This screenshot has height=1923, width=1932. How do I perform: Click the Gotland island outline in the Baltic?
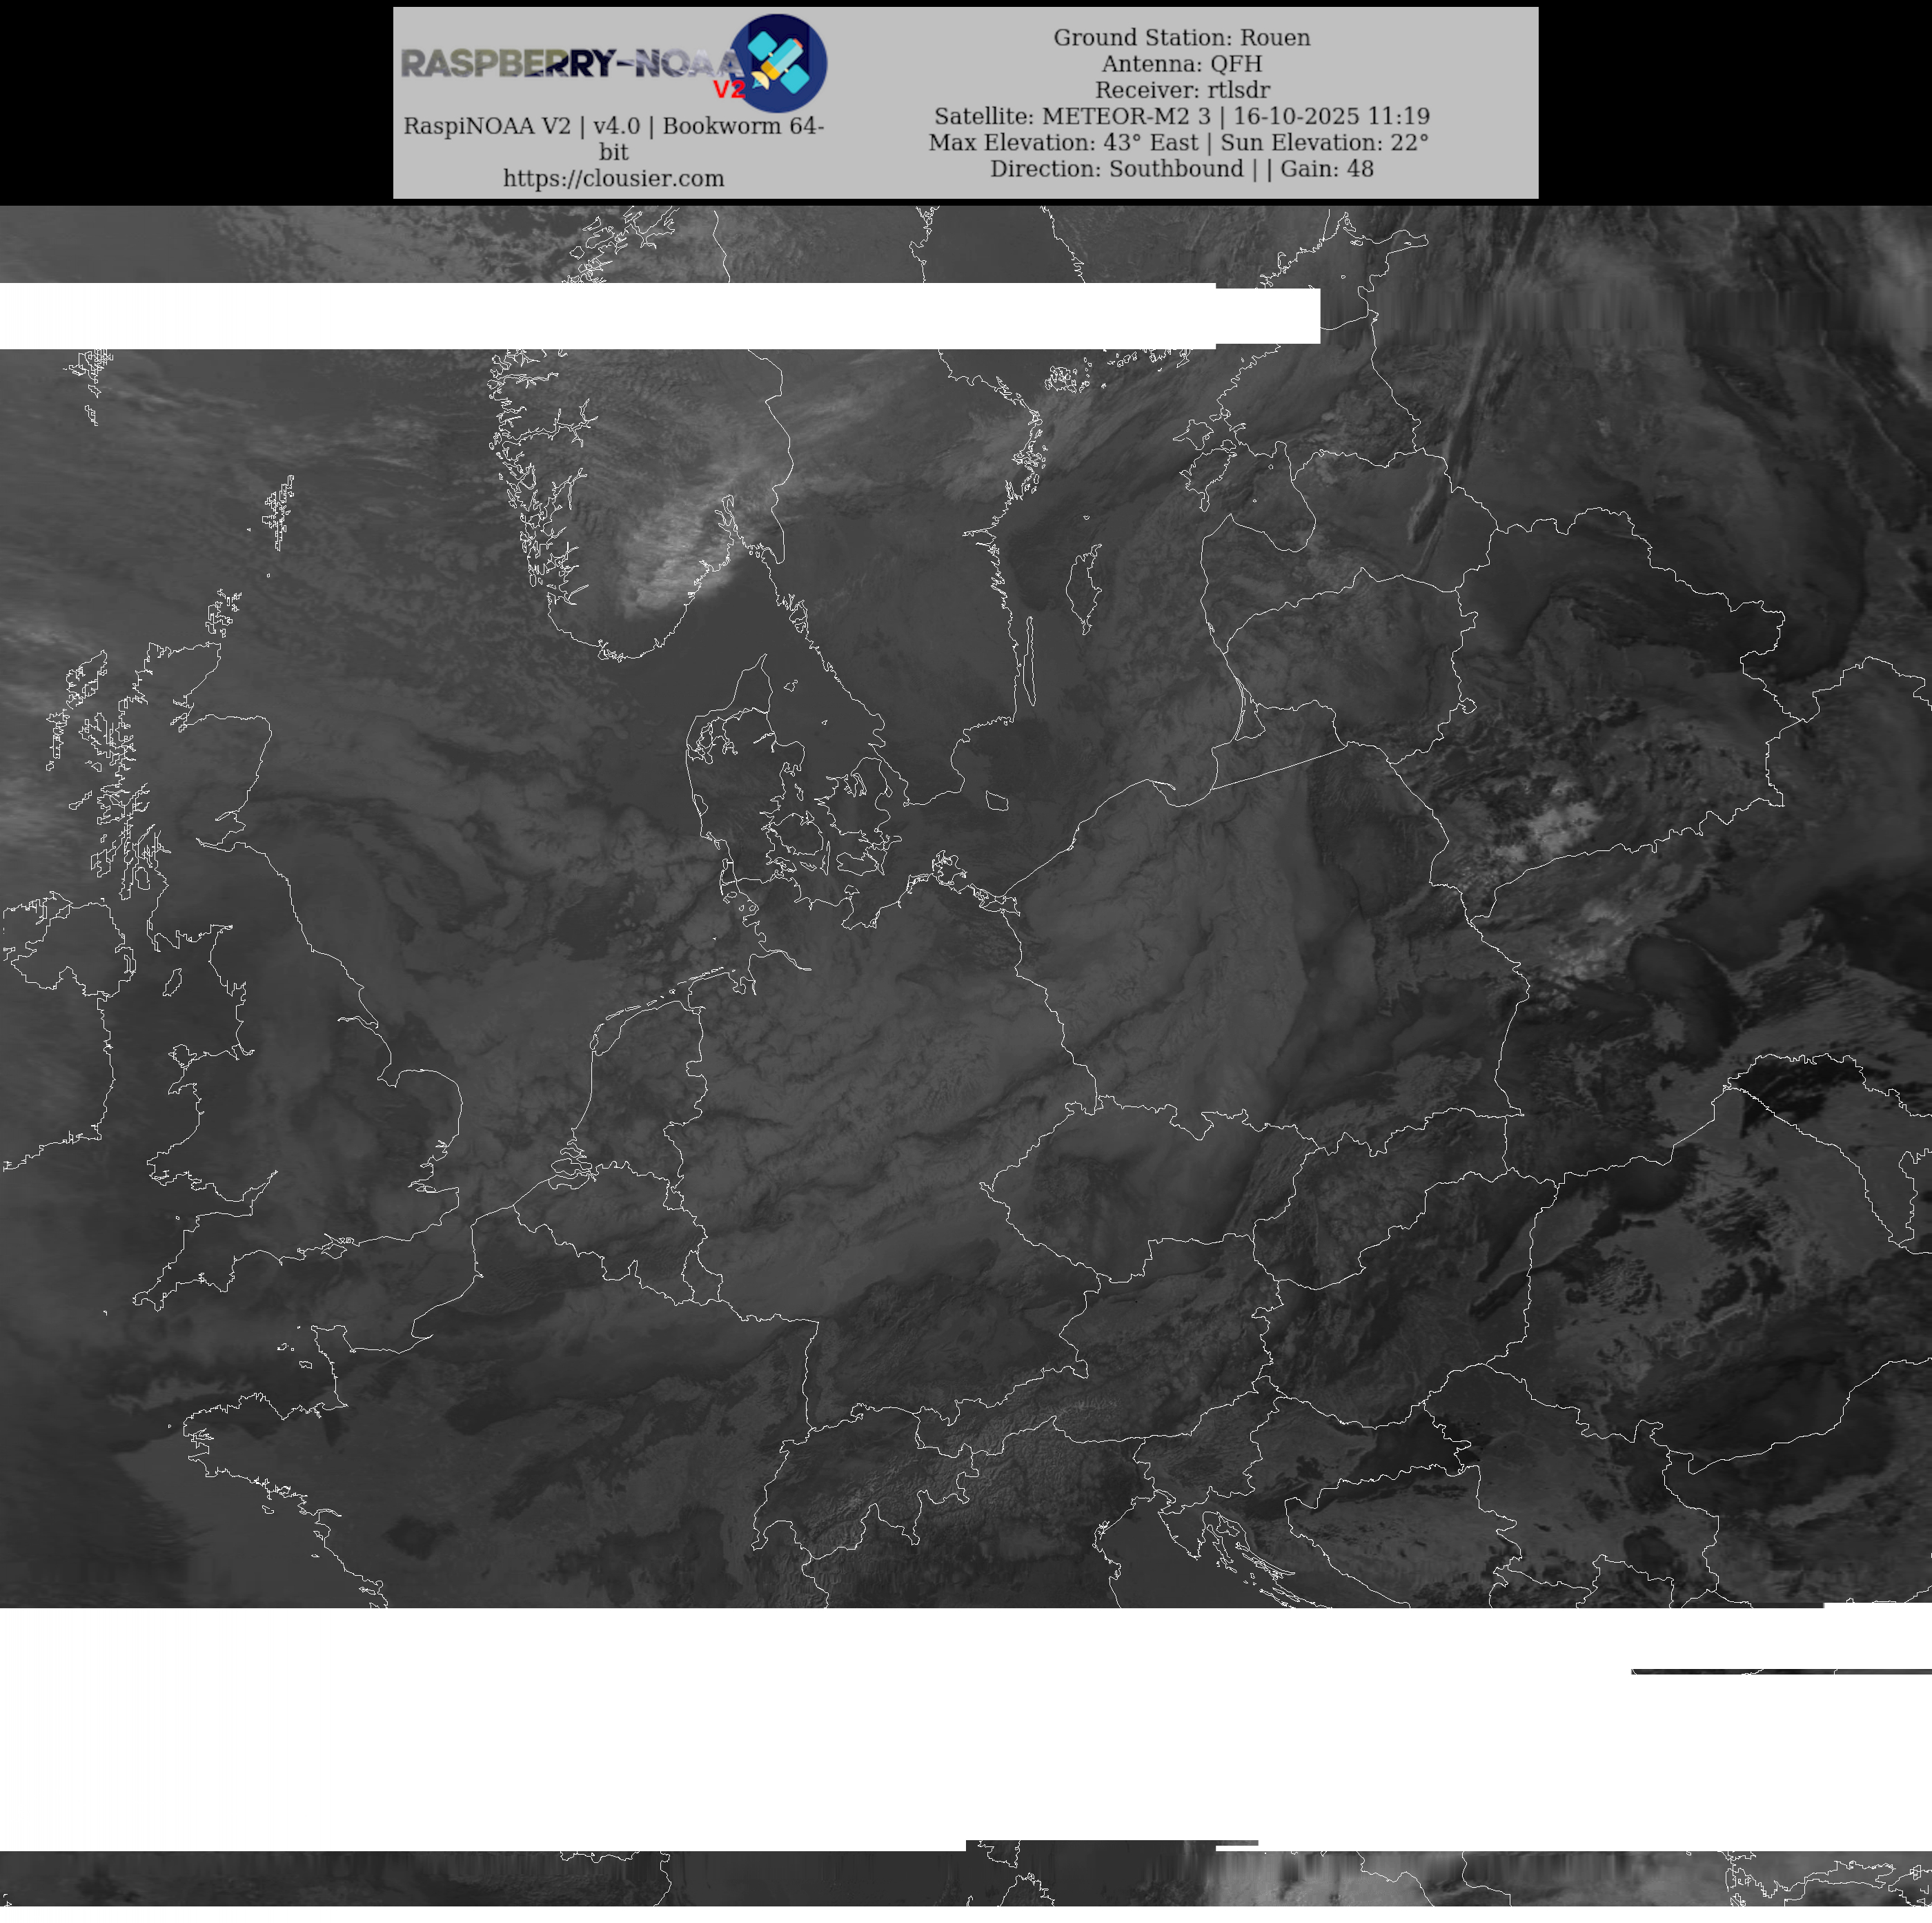1083,590
